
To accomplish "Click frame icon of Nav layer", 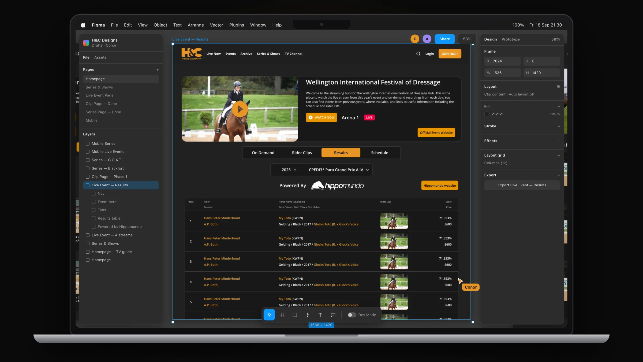I will click(94, 194).
